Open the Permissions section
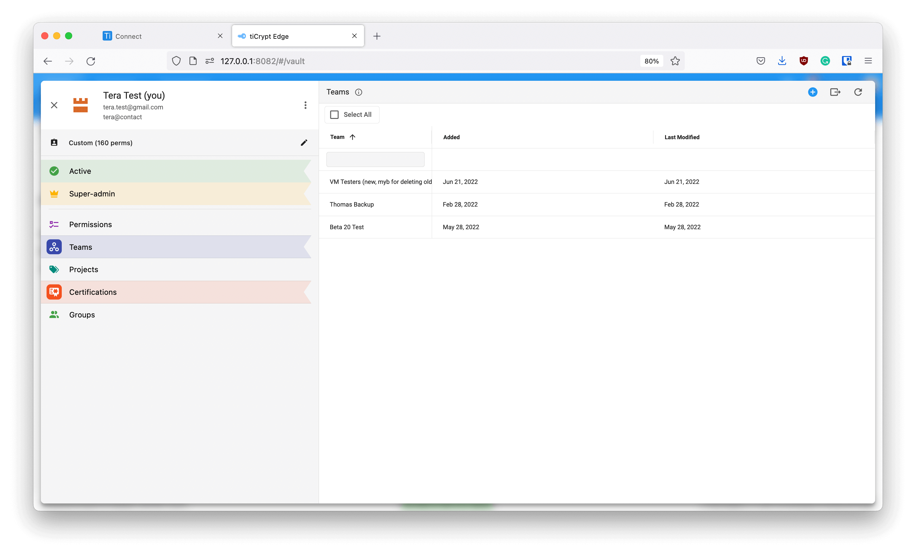 pos(90,224)
